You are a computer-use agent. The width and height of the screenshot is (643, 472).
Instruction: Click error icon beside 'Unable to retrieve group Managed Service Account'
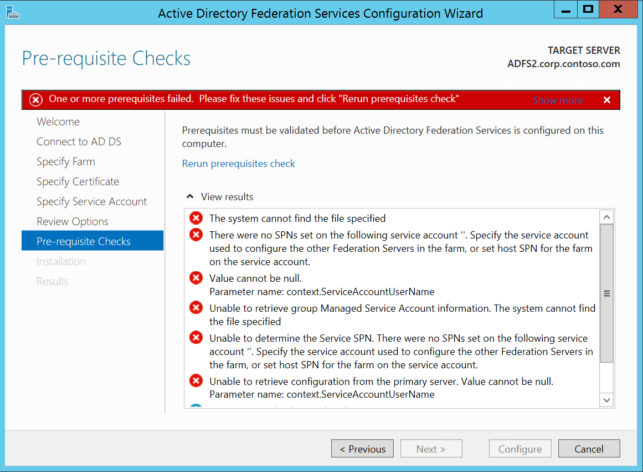point(196,307)
